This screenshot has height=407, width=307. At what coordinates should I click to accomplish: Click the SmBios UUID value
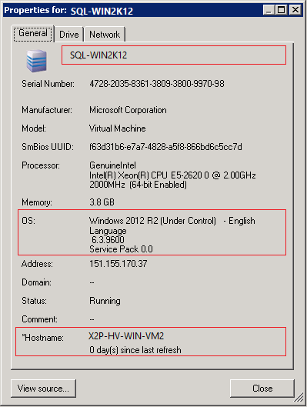165,147
